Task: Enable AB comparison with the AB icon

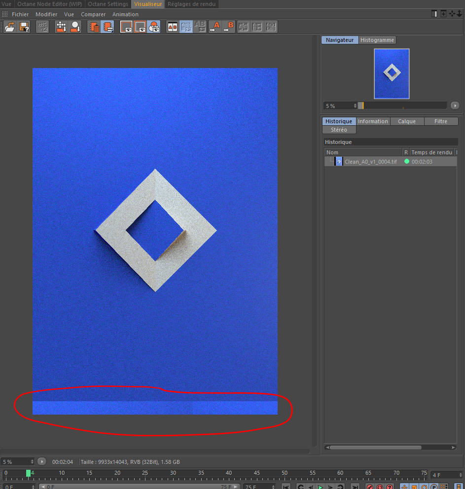Action: [x=173, y=27]
